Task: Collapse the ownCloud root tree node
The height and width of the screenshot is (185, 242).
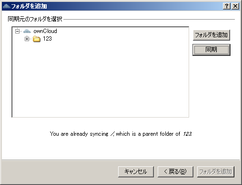Action: [17, 31]
